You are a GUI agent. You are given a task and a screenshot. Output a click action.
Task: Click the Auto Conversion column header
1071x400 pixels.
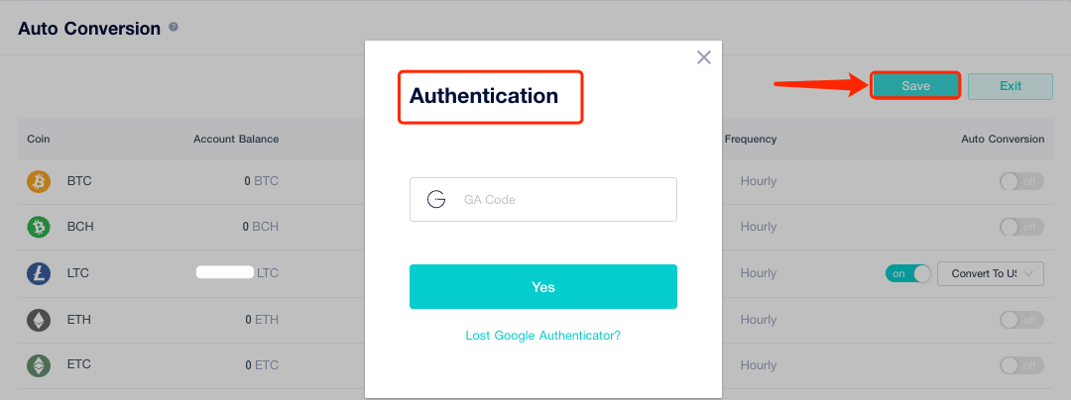[1002, 139]
